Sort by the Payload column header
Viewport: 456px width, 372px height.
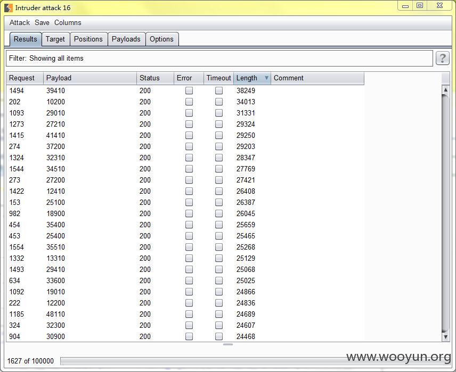coord(90,78)
